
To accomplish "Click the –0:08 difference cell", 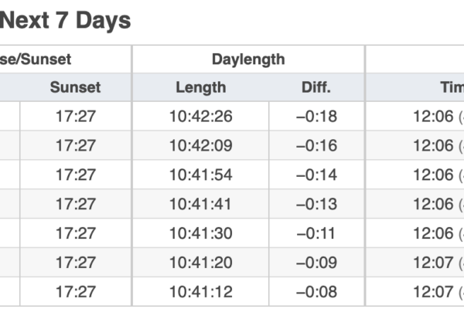I will click(x=316, y=292).
